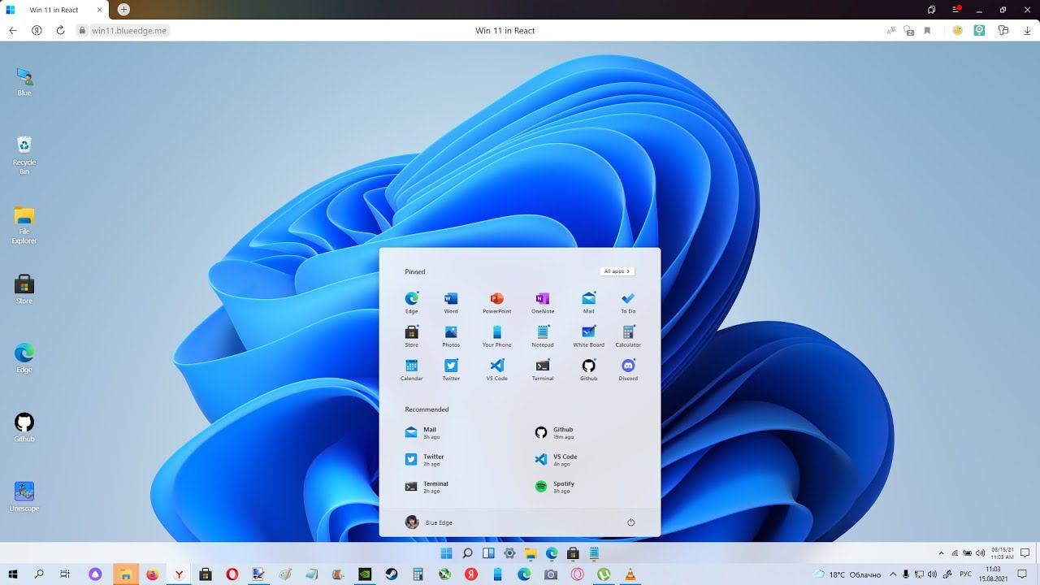Open Edge from Start menu pinned apps

tap(412, 302)
